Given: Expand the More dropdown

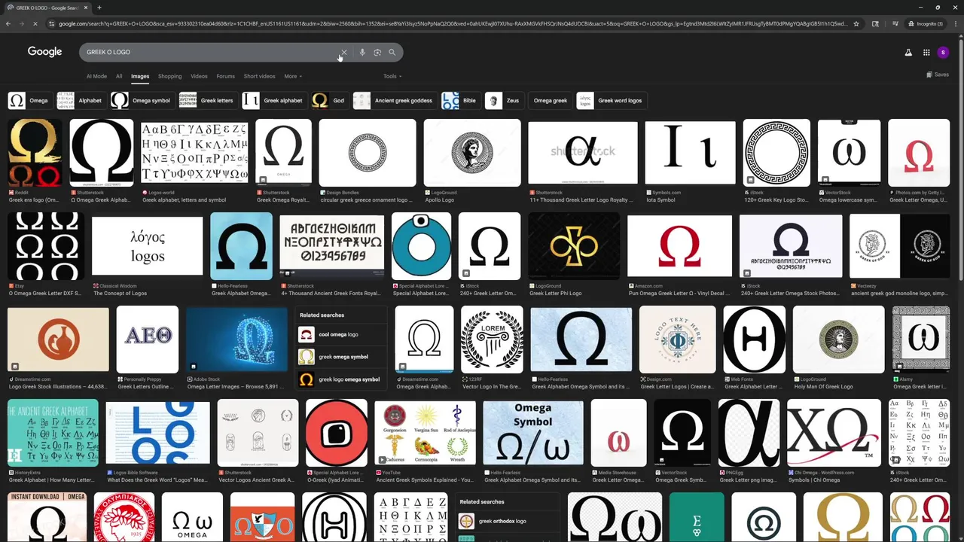Looking at the screenshot, I should pos(293,76).
